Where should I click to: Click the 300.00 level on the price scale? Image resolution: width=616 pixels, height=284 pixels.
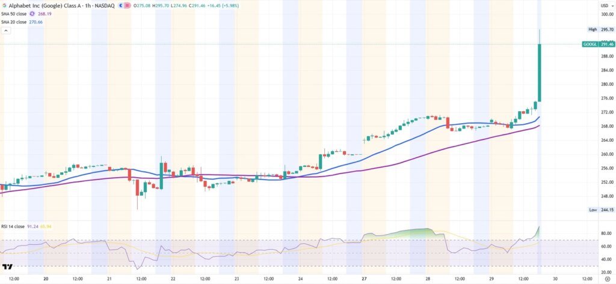606,14
